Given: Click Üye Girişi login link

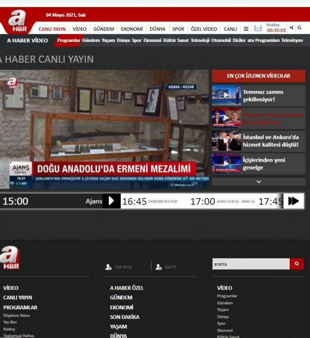Looking at the screenshot, I should point(123,267).
